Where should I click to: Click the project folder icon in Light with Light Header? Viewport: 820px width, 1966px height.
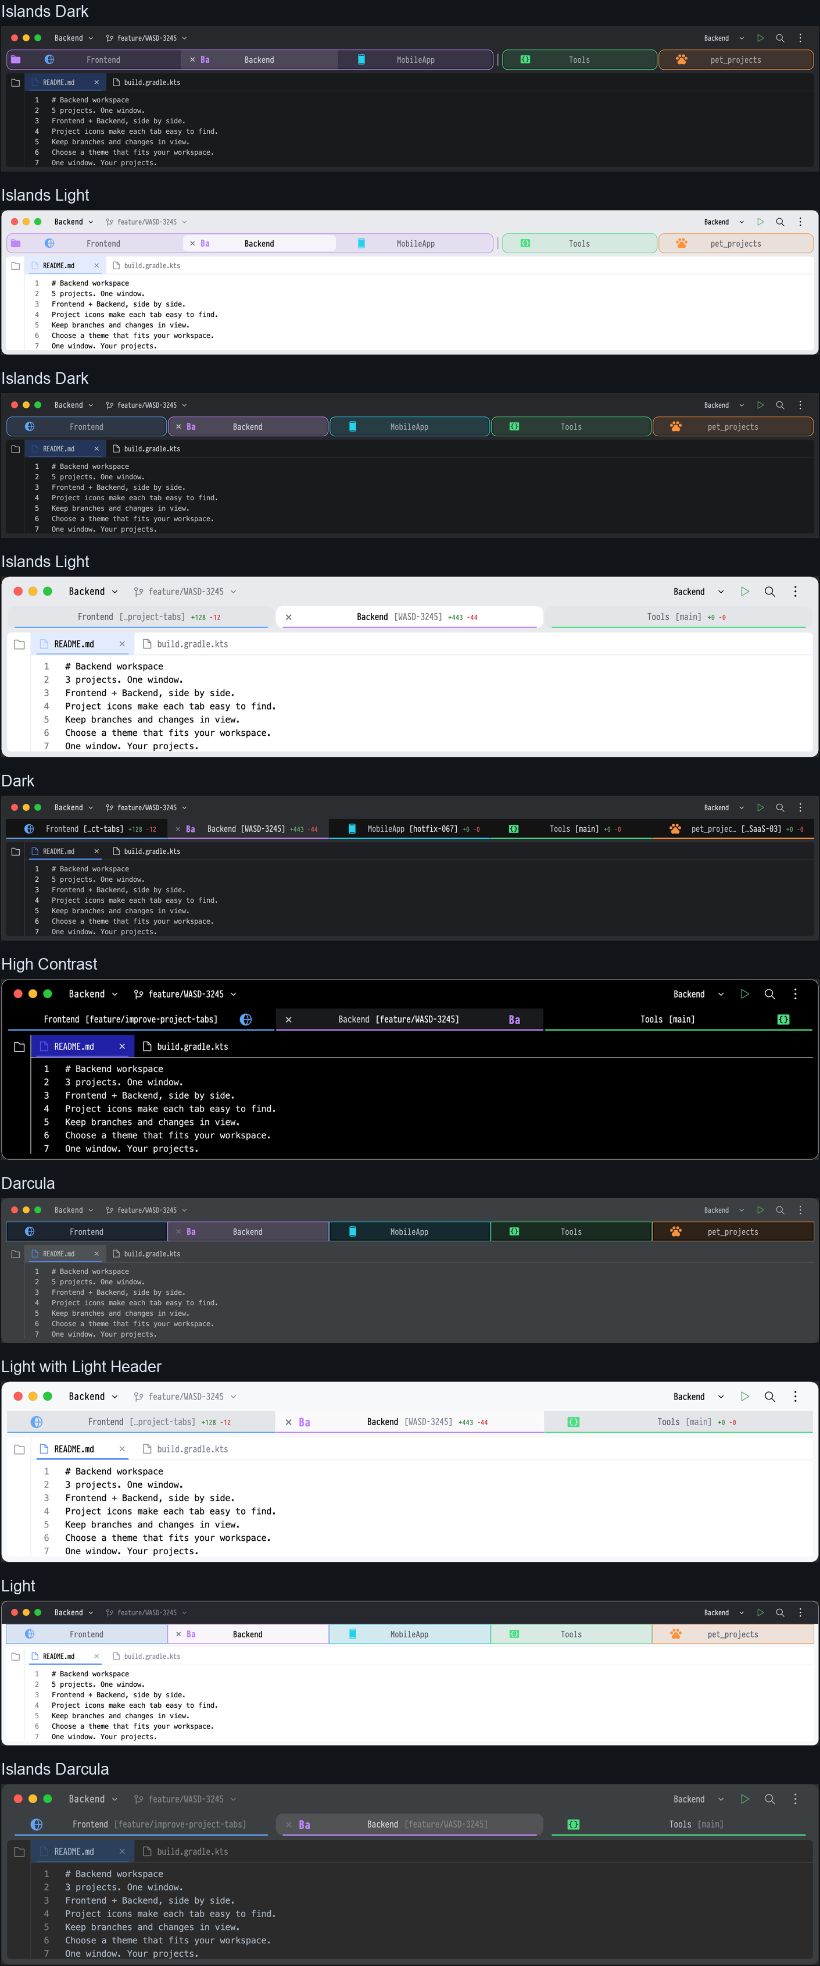click(19, 1448)
